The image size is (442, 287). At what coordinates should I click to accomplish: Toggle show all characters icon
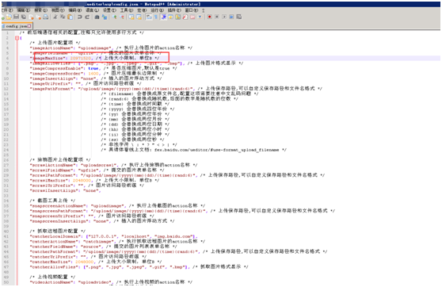(x=156, y=17)
